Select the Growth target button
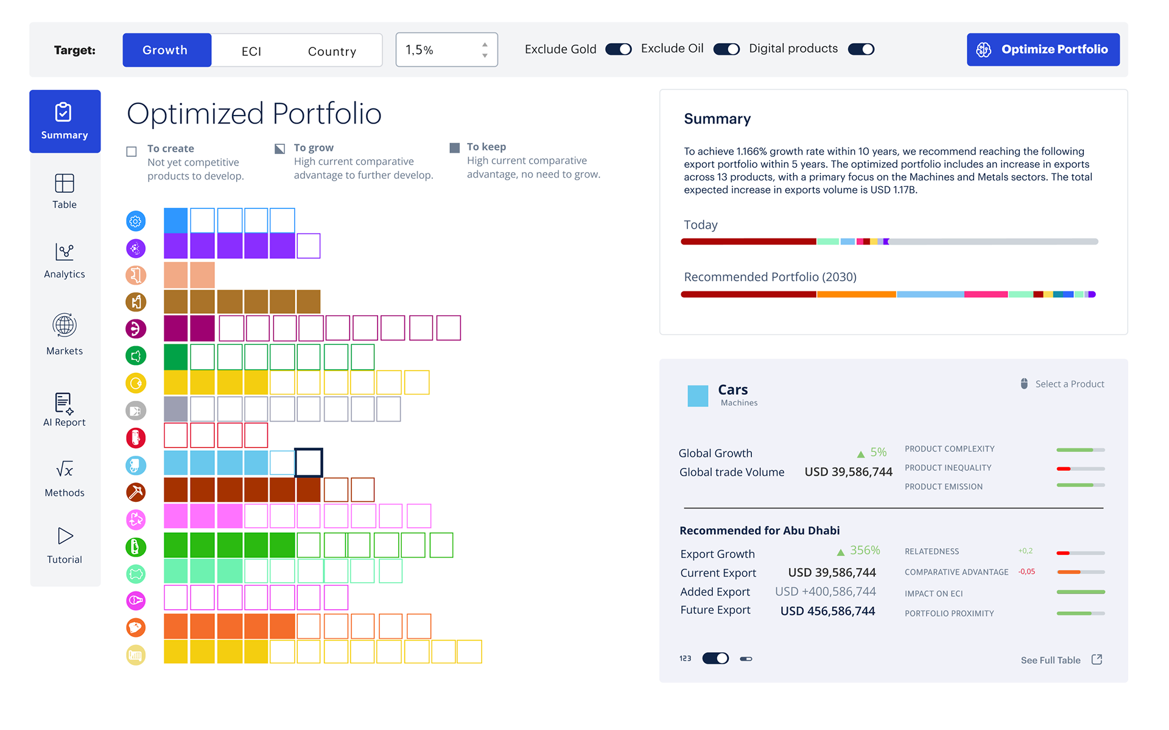 point(166,50)
